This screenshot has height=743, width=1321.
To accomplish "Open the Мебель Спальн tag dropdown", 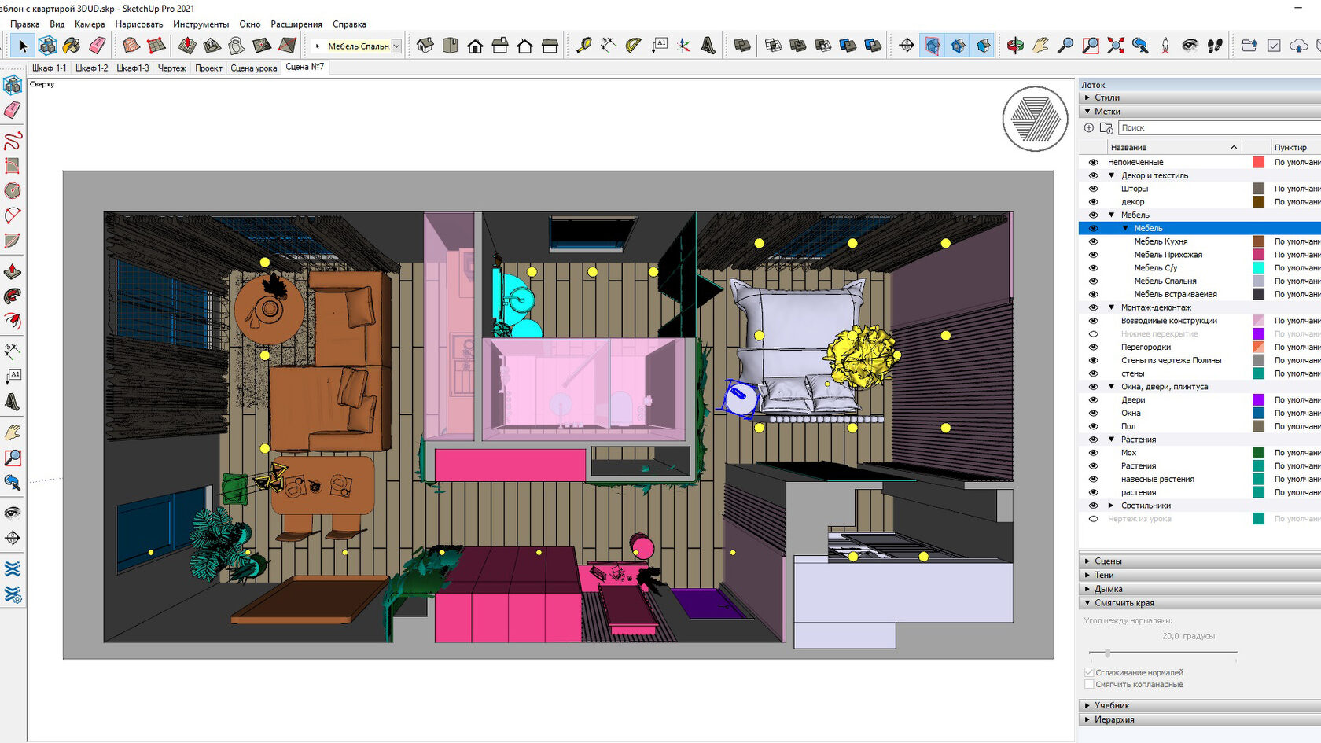I will pyautogui.click(x=396, y=46).
